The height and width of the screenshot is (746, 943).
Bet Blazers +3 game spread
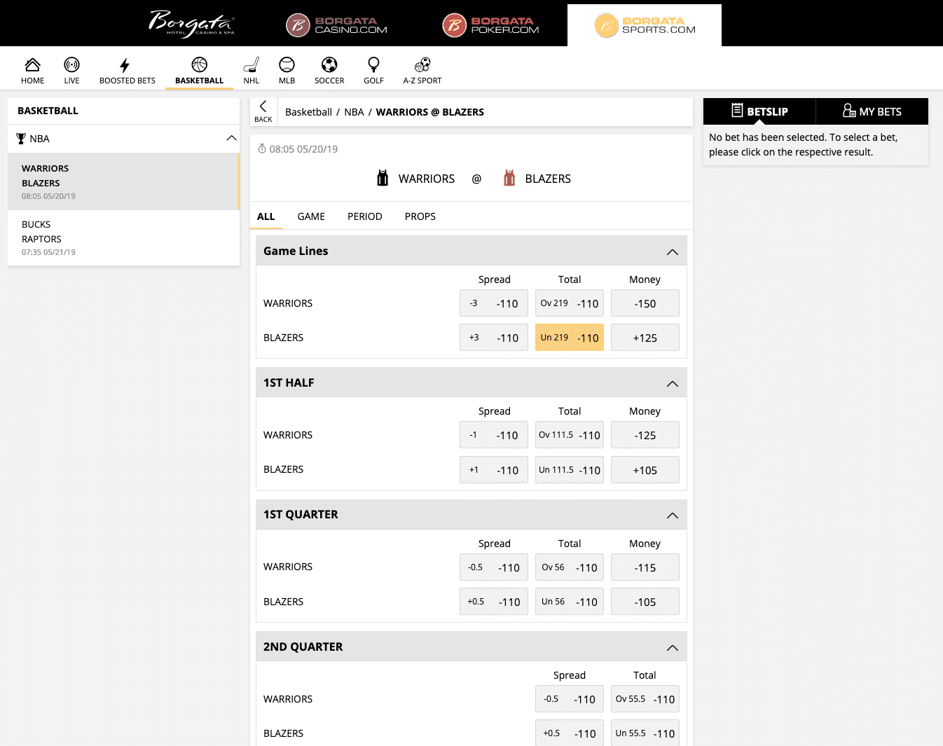(494, 338)
